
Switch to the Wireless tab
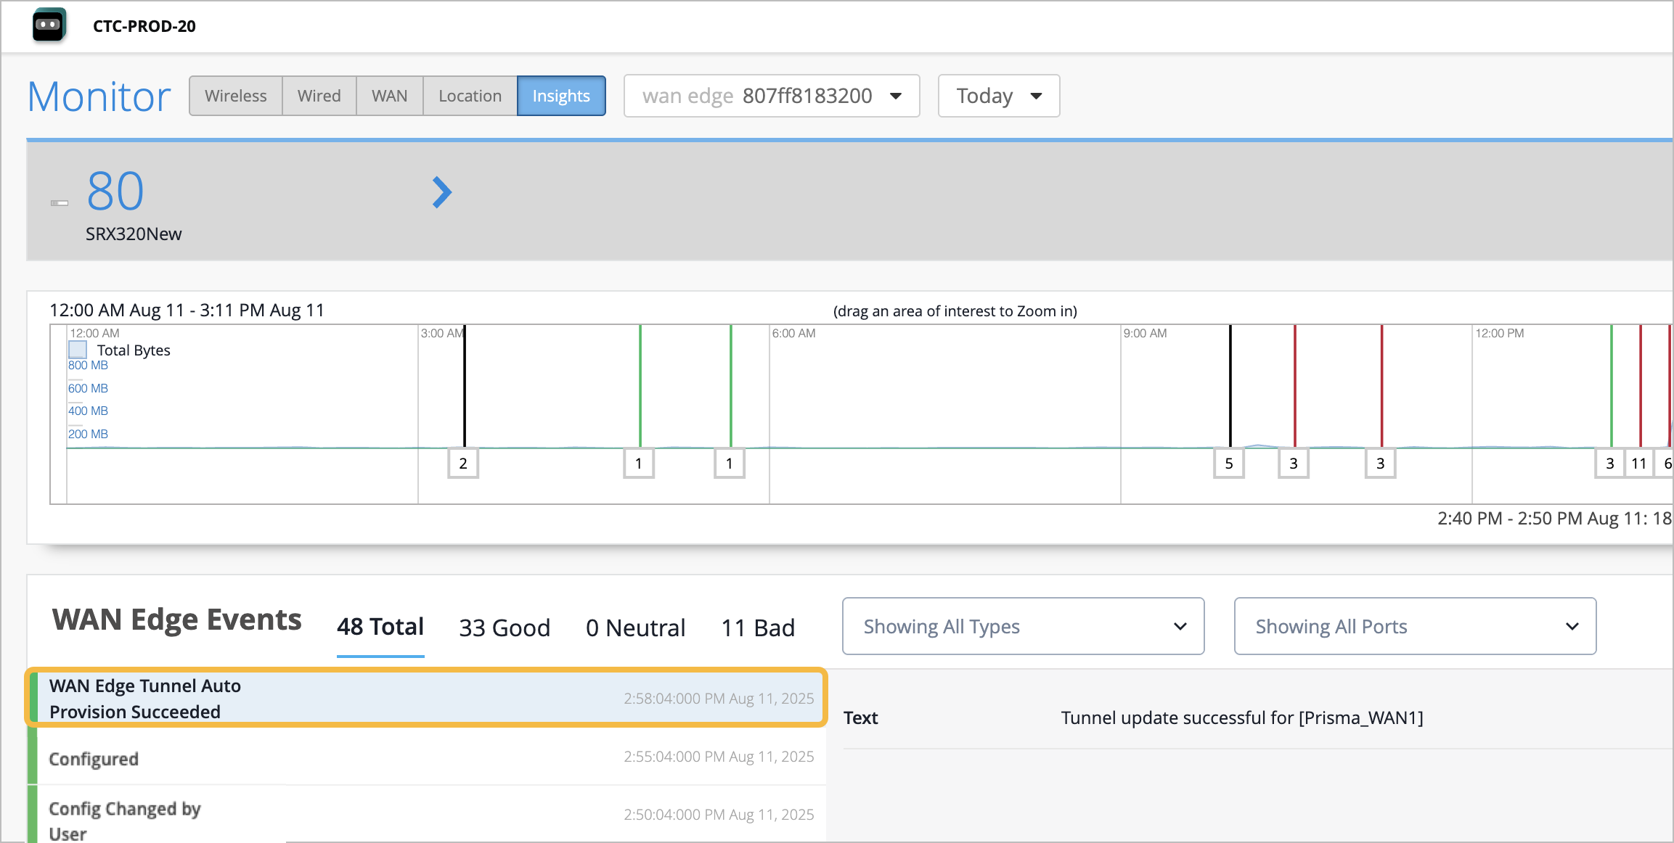click(235, 96)
